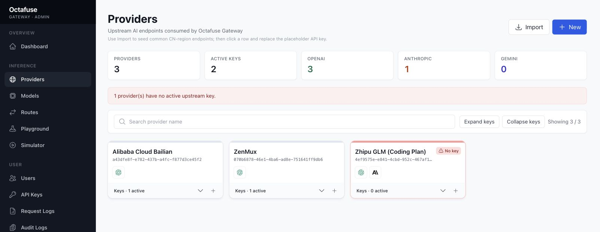
Task: Go to Routes page
Action: [48, 112]
